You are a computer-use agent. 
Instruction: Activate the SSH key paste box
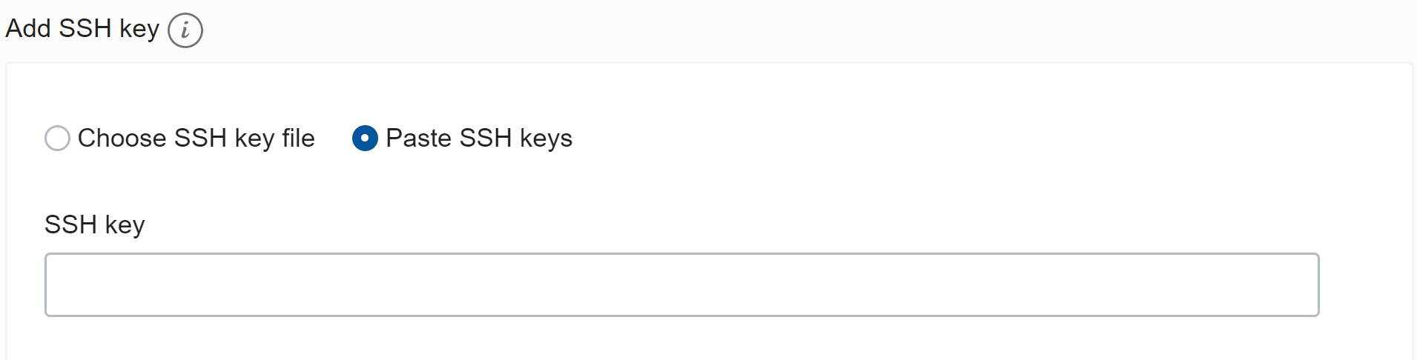[681, 285]
